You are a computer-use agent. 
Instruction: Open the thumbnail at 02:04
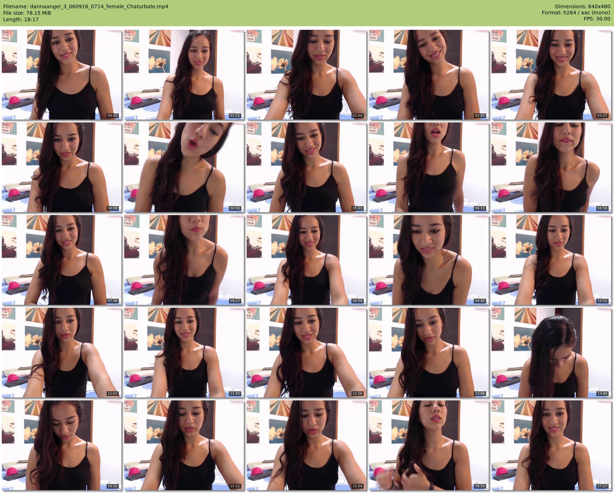coord(306,74)
